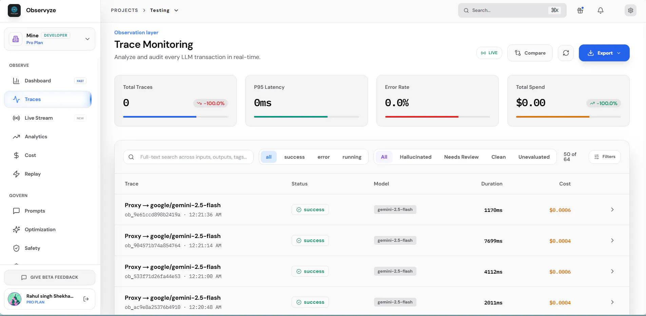Expand trace ob_9e61ccd898b2419a chevron
The height and width of the screenshot is (316, 646).
(x=612, y=210)
